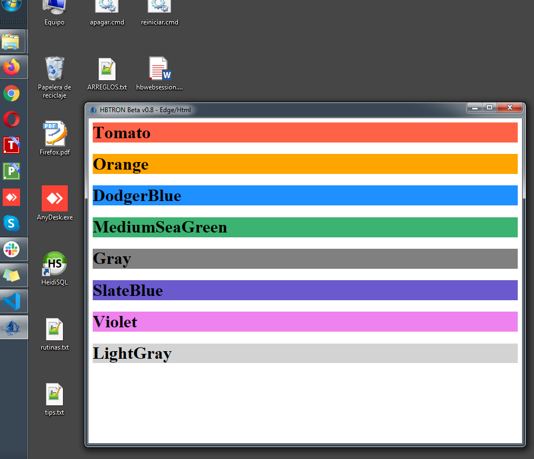The image size is (534, 459).
Task: Select the ARREGLOS.txt desktop file
Action: tap(107, 69)
